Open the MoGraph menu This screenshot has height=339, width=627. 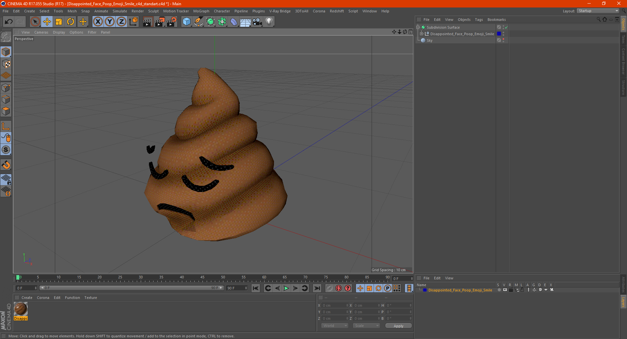click(x=201, y=11)
